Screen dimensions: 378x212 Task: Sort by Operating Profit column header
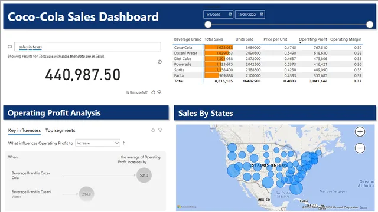point(312,39)
